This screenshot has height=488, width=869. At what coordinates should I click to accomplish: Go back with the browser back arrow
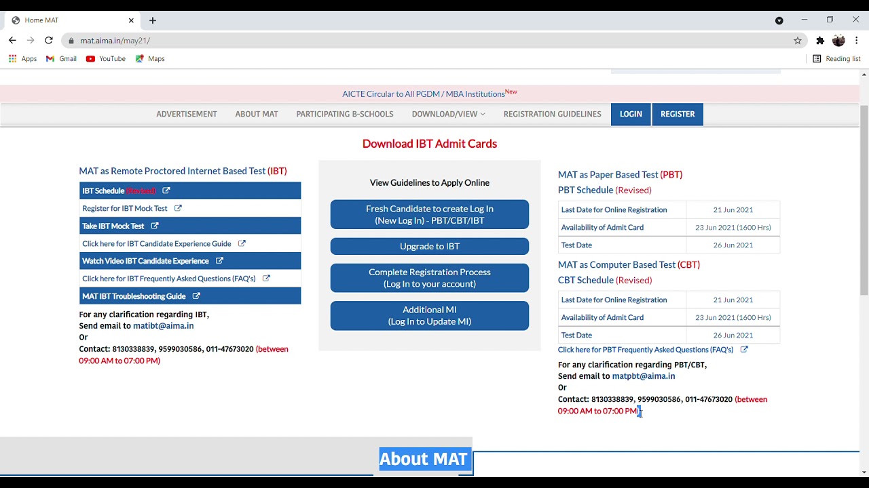pos(12,41)
